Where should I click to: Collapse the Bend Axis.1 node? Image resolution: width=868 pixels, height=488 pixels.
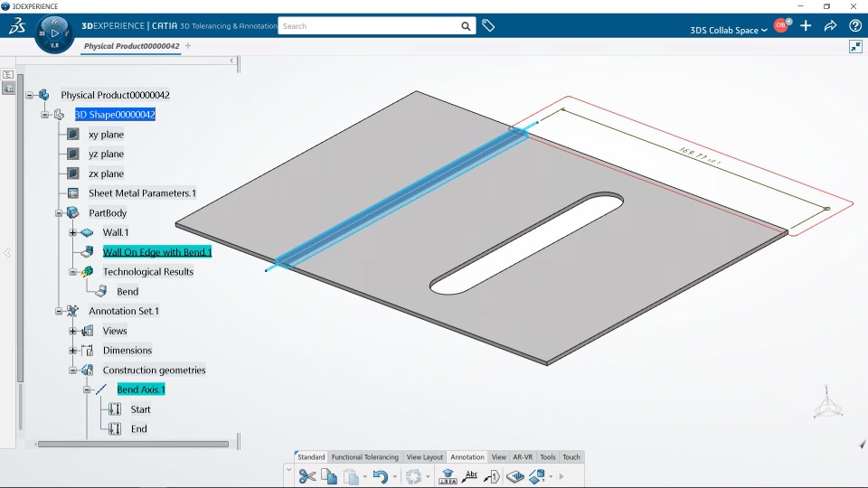click(87, 389)
